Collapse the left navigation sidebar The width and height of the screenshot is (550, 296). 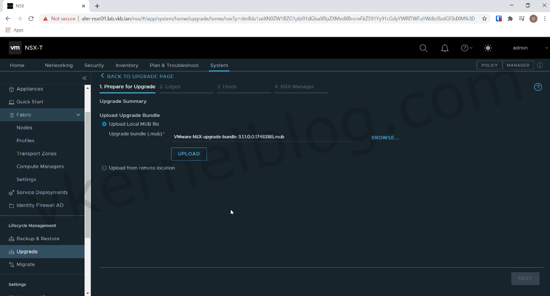click(x=84, y=78)
